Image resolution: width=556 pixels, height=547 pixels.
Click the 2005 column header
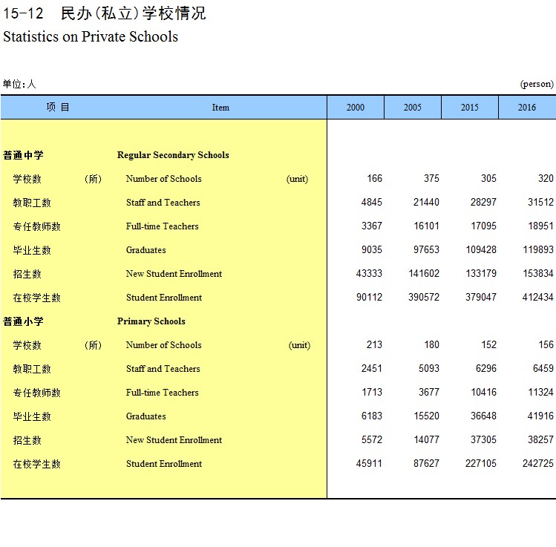point(413,107)
